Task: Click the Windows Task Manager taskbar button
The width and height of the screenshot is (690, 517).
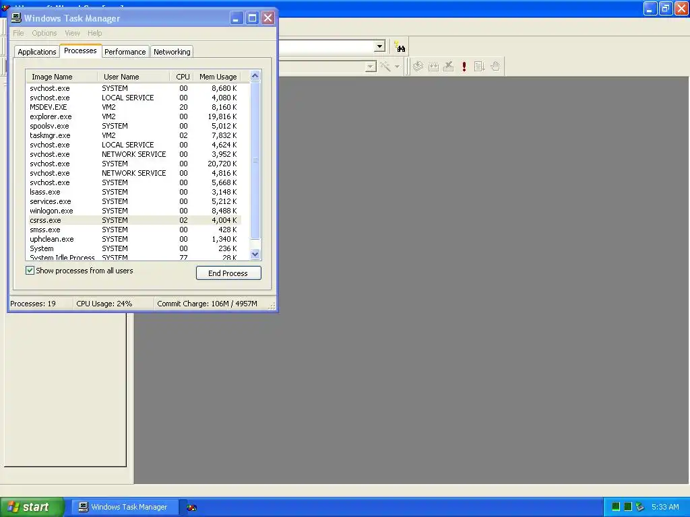Action: 125,507
